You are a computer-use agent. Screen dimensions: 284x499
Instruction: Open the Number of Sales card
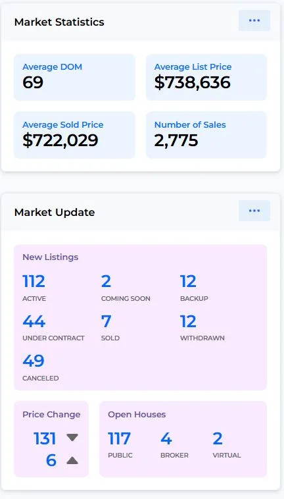pyautogui.click(x=206, y=135)
